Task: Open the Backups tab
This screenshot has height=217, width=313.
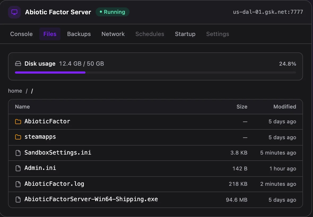Action: point(79,34)
